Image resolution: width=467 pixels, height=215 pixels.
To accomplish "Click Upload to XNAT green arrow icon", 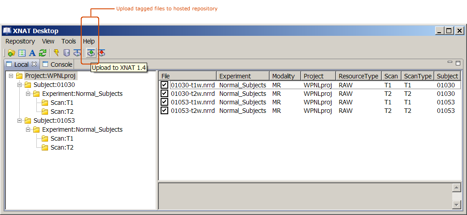I will (91, 53).
